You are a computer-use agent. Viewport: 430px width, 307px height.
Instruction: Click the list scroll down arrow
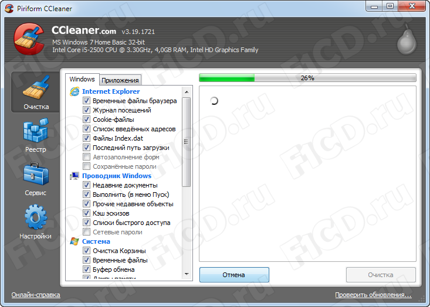[187, 274]
